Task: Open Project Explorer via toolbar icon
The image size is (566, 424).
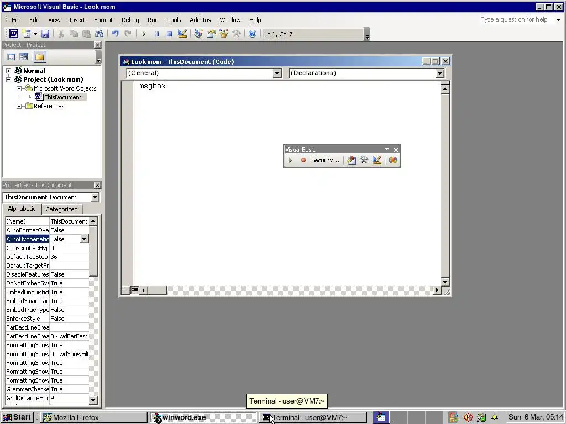Action: click(x=198, y=34)
